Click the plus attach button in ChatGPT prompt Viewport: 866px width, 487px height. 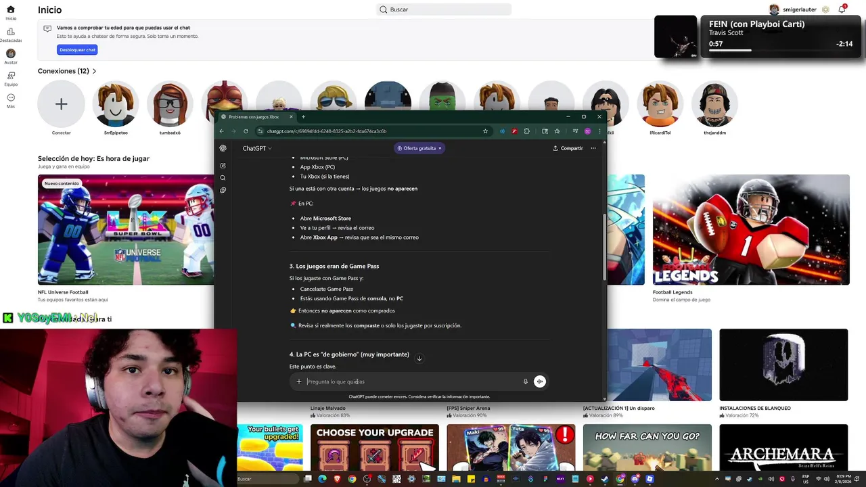tap(298, 381)
